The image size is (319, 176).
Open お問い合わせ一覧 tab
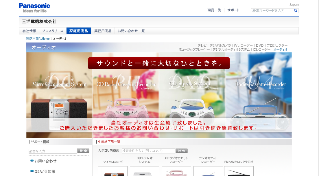(131, 31)
